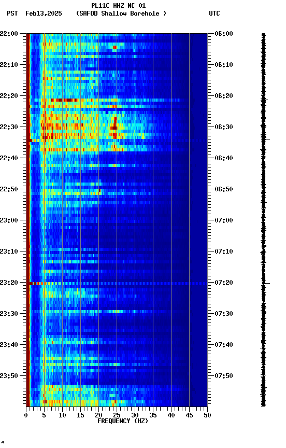
Task: Click the '(SAFOD Shallow Borehole )' subtitle
Action: click(x=121, y=13)
